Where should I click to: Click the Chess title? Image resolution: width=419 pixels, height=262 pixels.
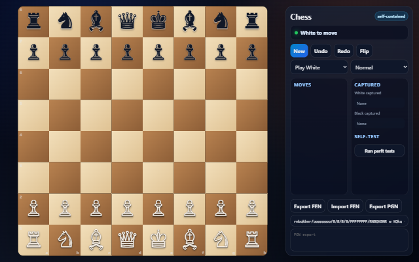301,17
